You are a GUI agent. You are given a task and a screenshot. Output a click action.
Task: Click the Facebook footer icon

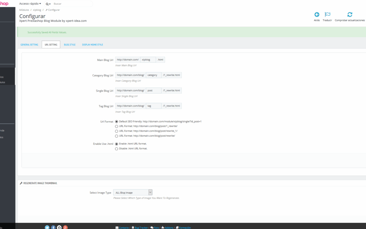tap(53, 227)
